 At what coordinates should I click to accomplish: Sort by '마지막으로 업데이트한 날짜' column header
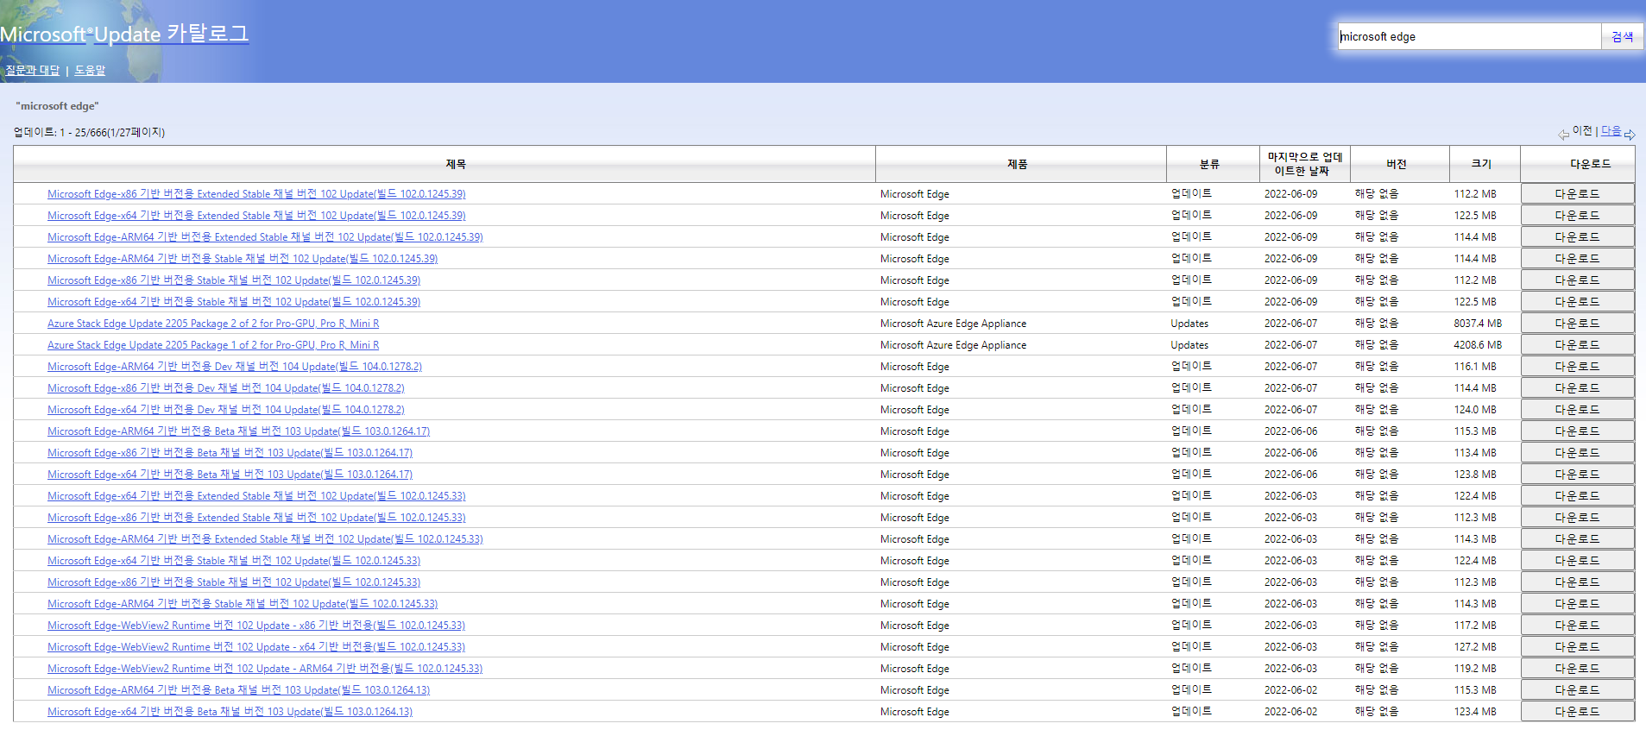(x=1304, y=164)
